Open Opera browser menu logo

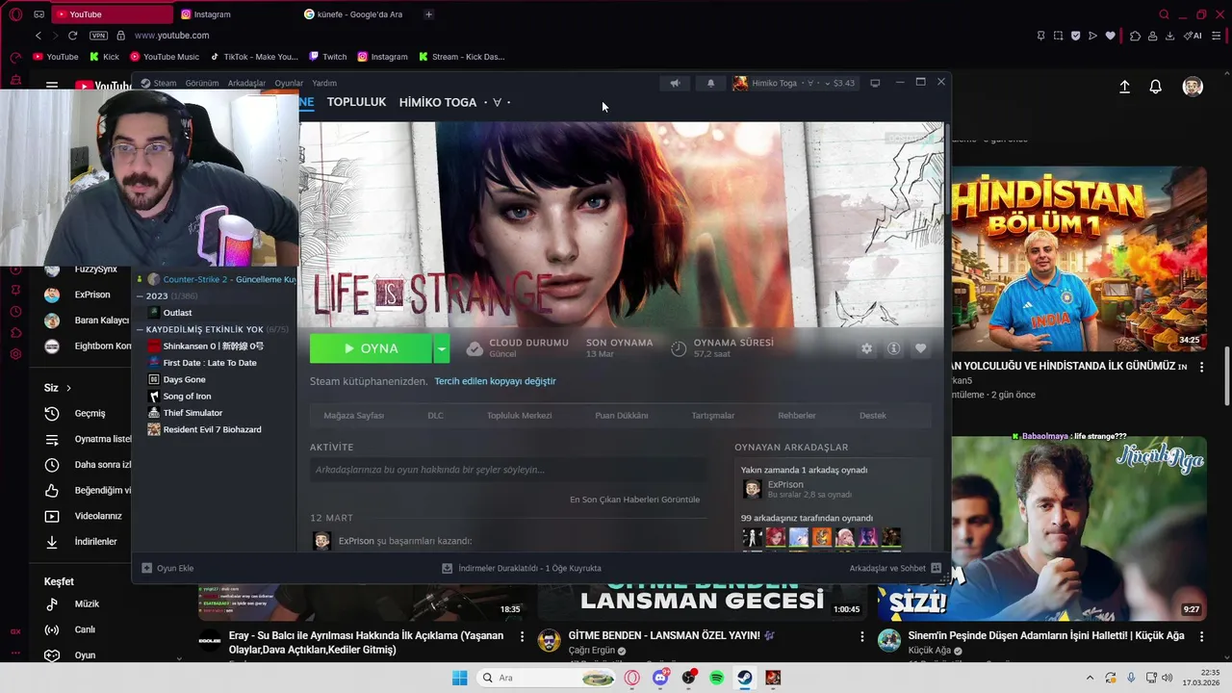15,14
